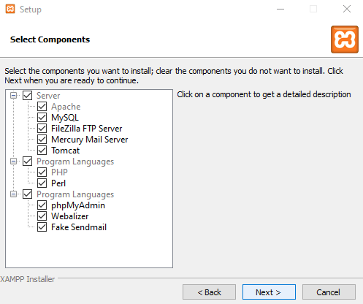Collapse the first Program Languages group

[14, 161]
